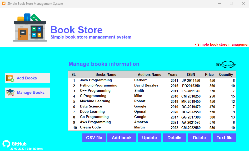Click author Amazon cell
This screenshot has width=249, height=151.
(141, 122)
